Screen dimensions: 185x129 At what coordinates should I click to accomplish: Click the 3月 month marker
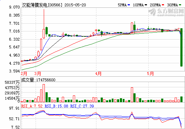pyautogui.click(x=38, y=74)
